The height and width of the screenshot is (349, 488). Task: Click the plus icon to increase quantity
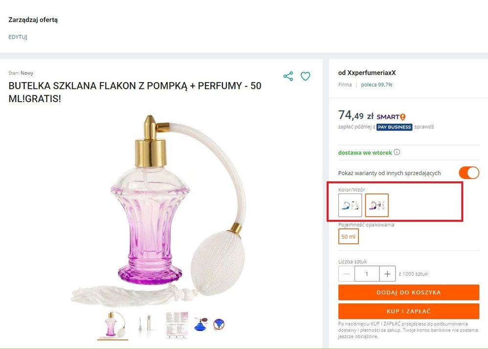point(387,274)
